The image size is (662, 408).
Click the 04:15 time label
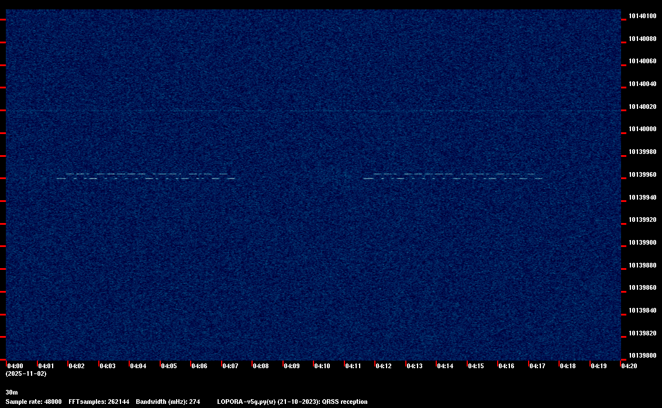[476, 366]
